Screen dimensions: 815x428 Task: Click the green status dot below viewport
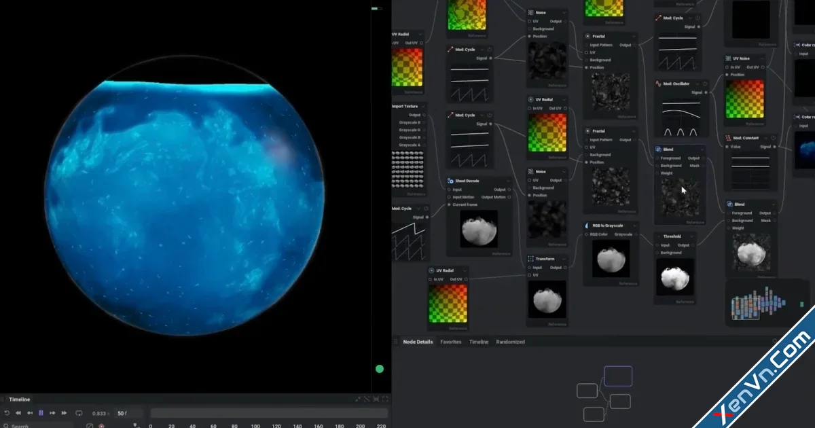[380, 369]
